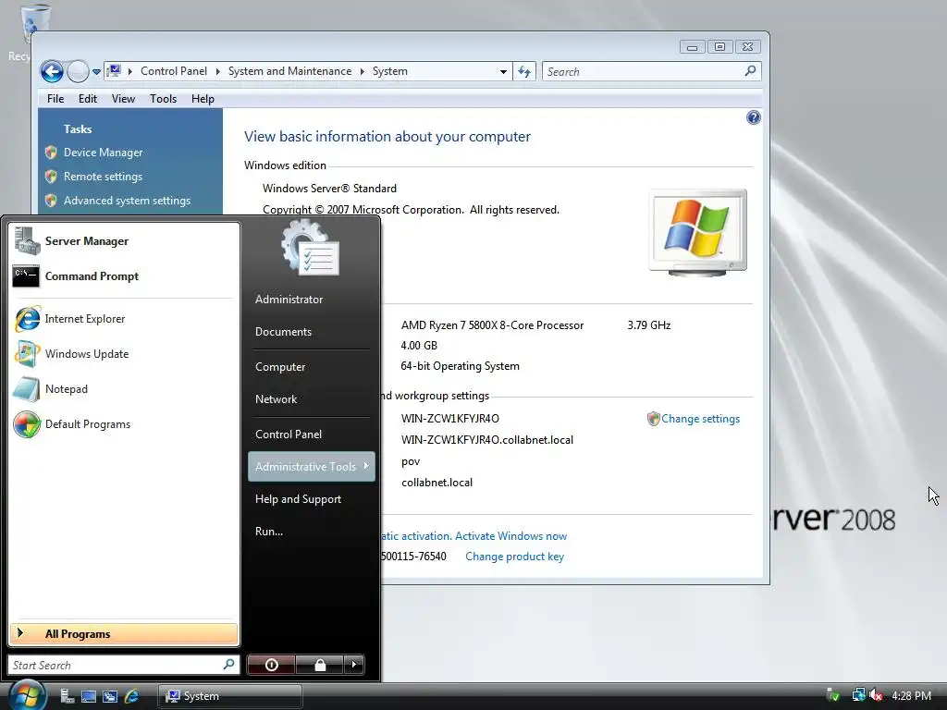Open the Administrator user folder

click(x=311, y=299)
